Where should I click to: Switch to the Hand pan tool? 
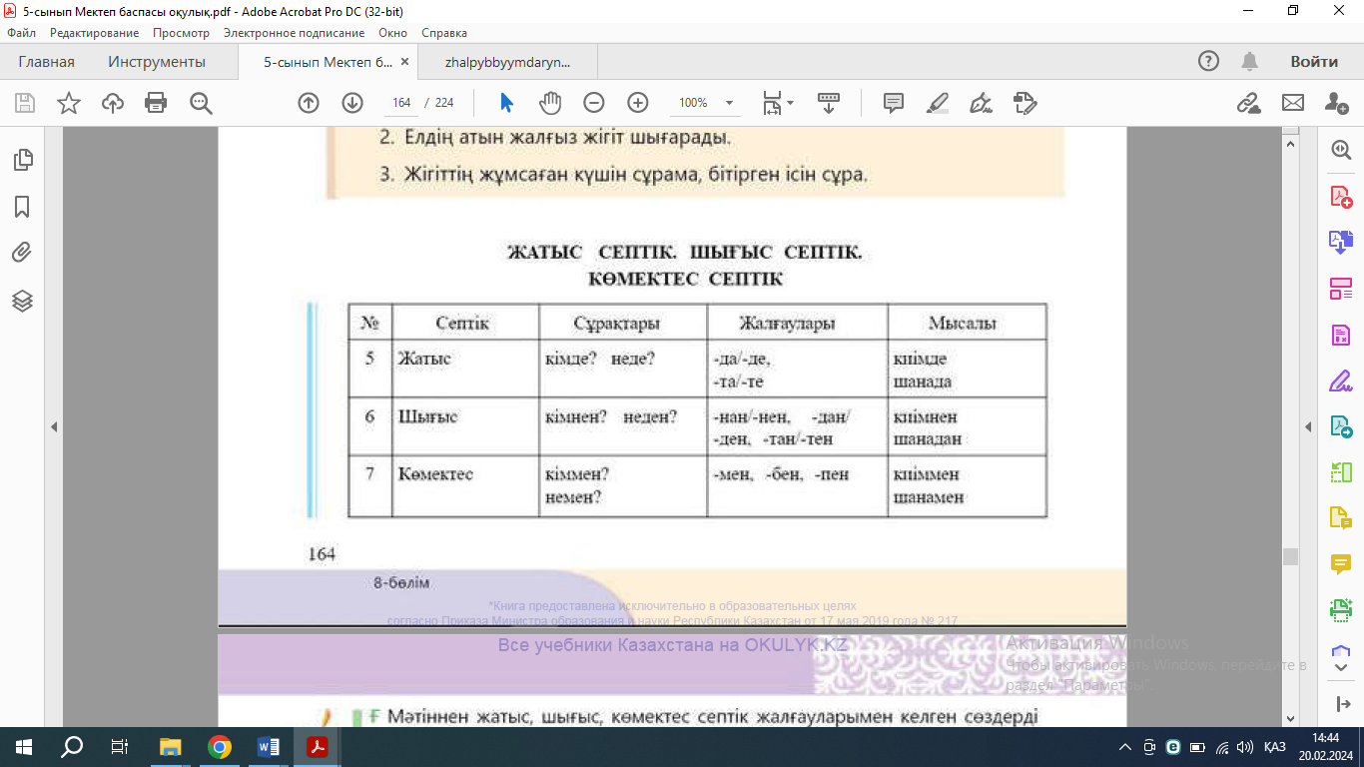(x=550, y=103)
